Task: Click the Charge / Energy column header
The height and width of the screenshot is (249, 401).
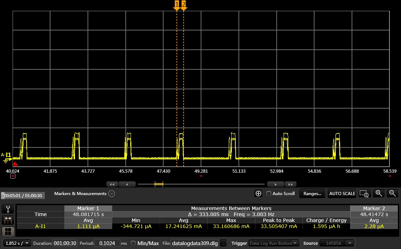Action: coord(326,220)
